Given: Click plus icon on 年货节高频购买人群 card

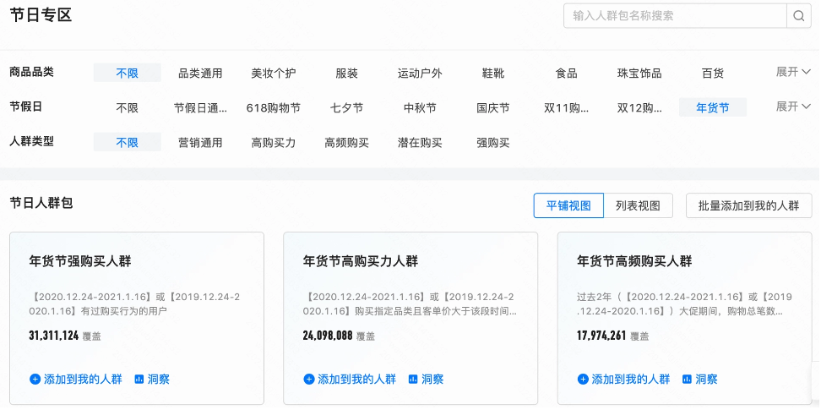Looking at the screenshot, I should click(583, 380).
